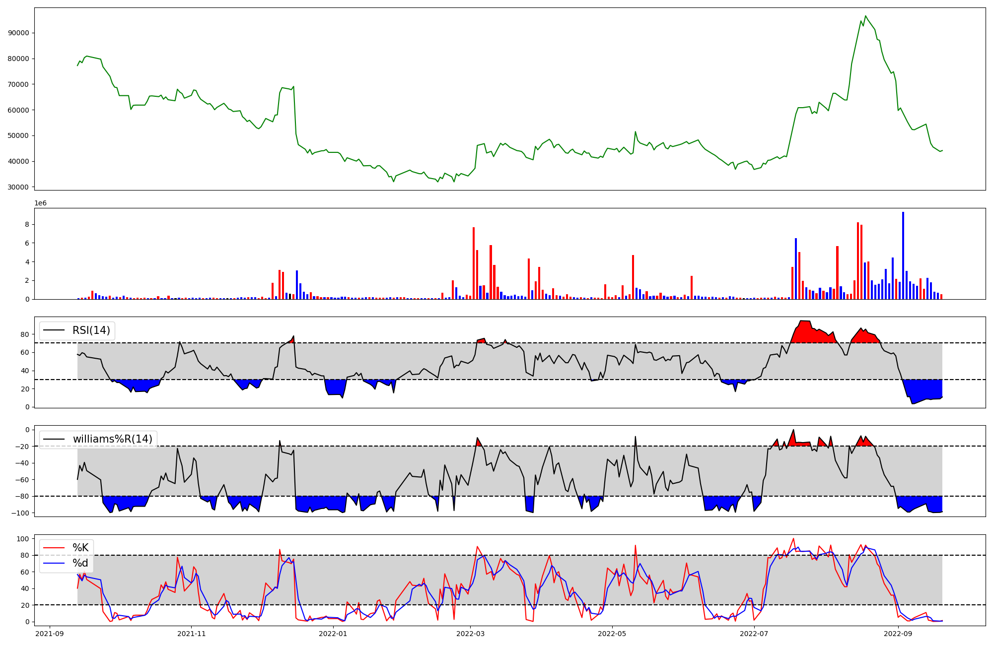Viewport: 993px width, 645px height.
Task: Click the RSI(14) legend label
Action: coord(91,330)
